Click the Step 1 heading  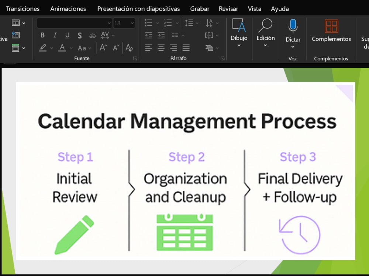click(x=76, y=157)
